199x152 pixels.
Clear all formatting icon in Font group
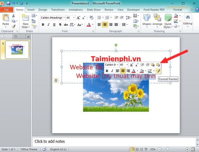coord(91,17)
